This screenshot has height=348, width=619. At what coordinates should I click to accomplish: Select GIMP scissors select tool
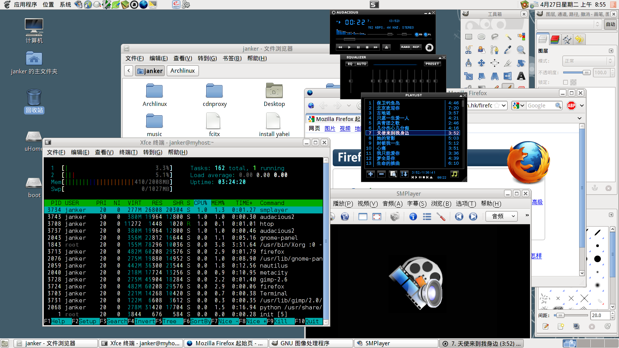click(x=469, y=50)
